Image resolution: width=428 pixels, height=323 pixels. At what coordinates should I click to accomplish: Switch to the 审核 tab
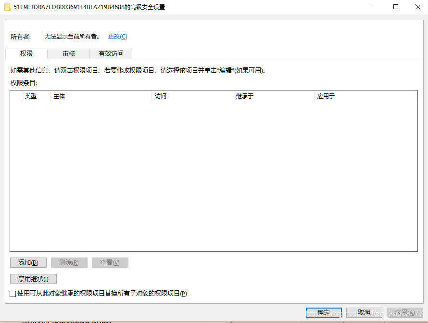(x=68, y=53)
